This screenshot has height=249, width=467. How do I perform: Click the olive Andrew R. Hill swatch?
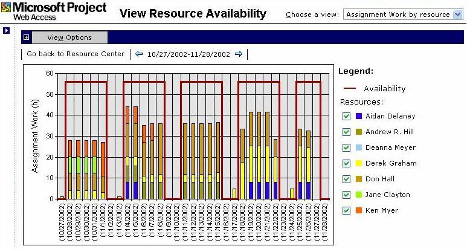(x=359, y=132)
